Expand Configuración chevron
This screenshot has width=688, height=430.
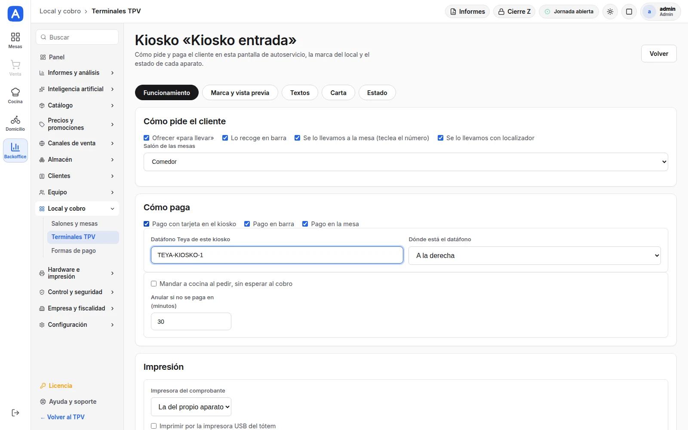click(112, 325)
